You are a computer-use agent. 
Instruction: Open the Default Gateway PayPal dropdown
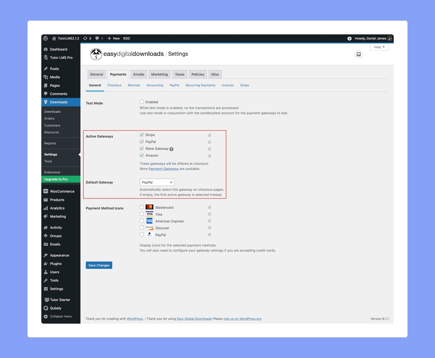point(157,182)
